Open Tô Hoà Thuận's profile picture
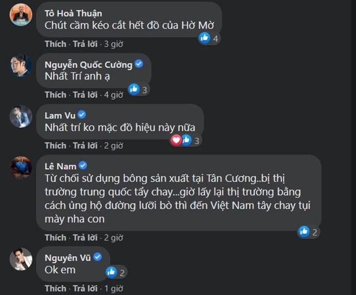The image size is (356, 295). (x=21, y=14)
